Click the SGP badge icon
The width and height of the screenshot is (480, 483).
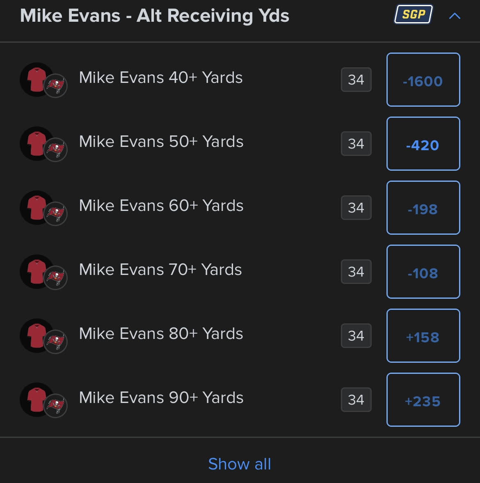tap(414, 14)
